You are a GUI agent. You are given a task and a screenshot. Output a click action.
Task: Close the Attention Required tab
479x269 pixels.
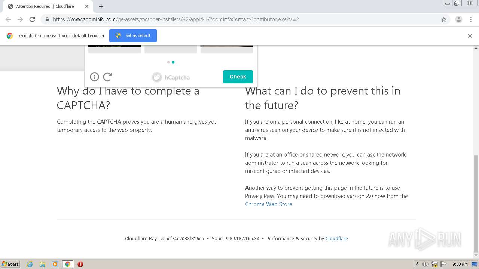tap(87, 6)
